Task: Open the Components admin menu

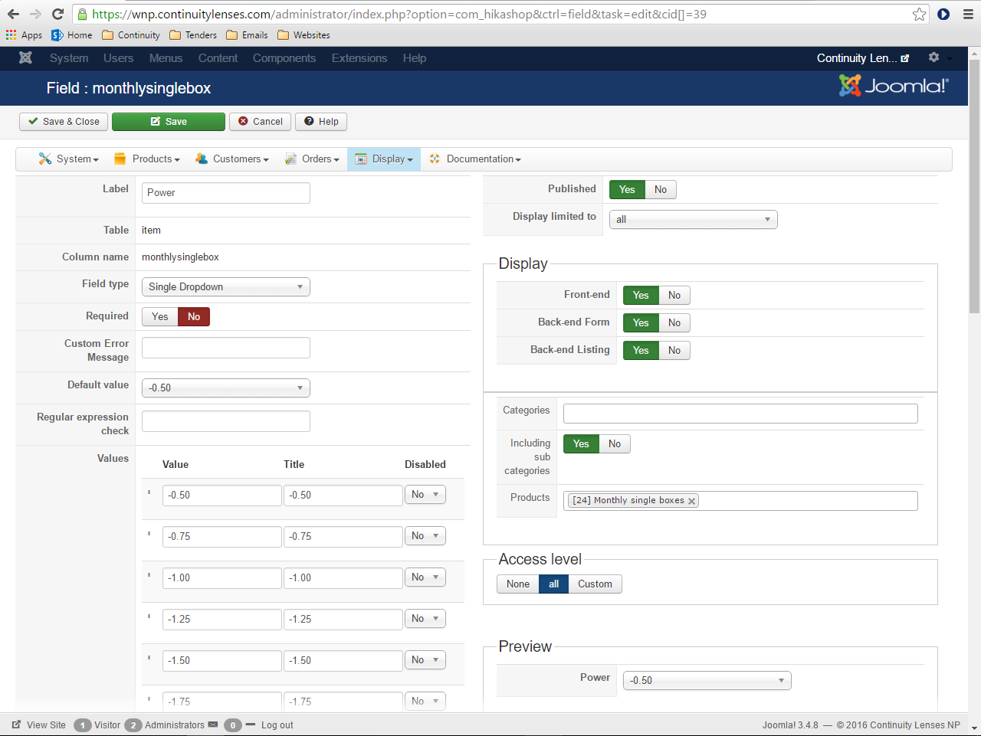Action: 284,58
